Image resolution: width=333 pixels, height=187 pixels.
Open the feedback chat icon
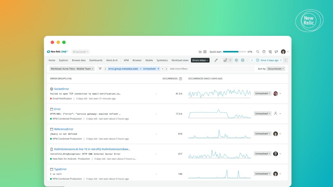[x=270, y=52]
